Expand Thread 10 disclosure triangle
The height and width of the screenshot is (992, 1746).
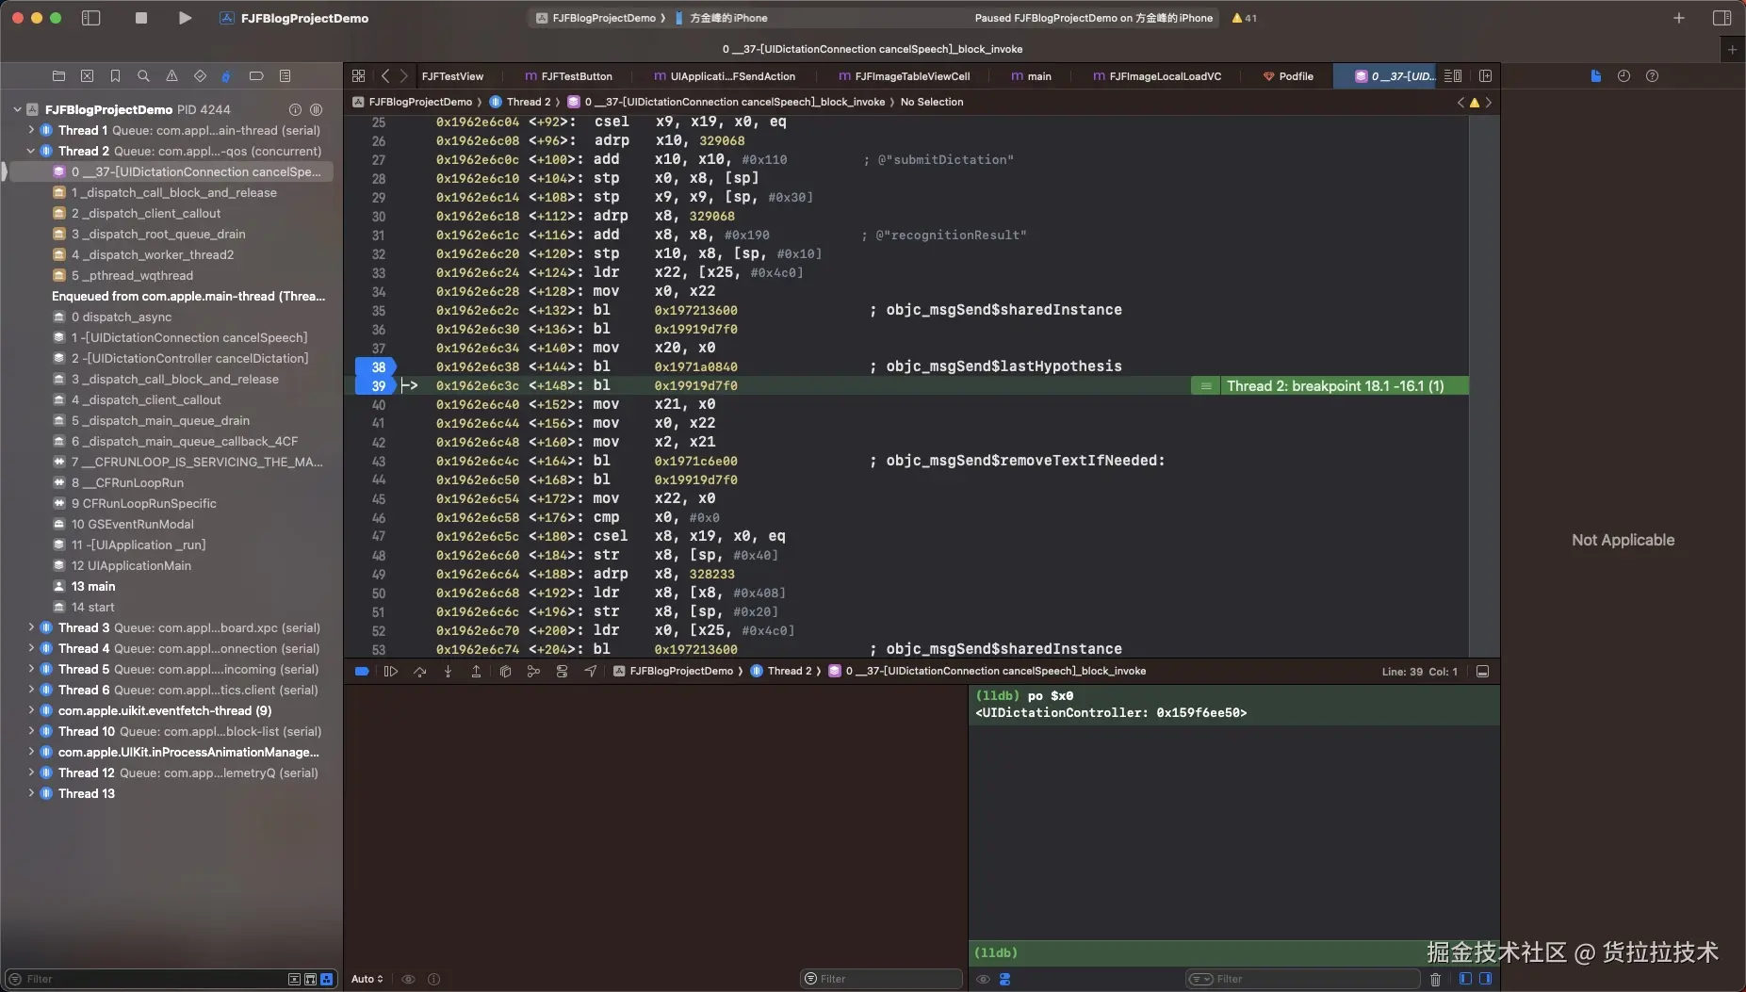click(31, 731)
